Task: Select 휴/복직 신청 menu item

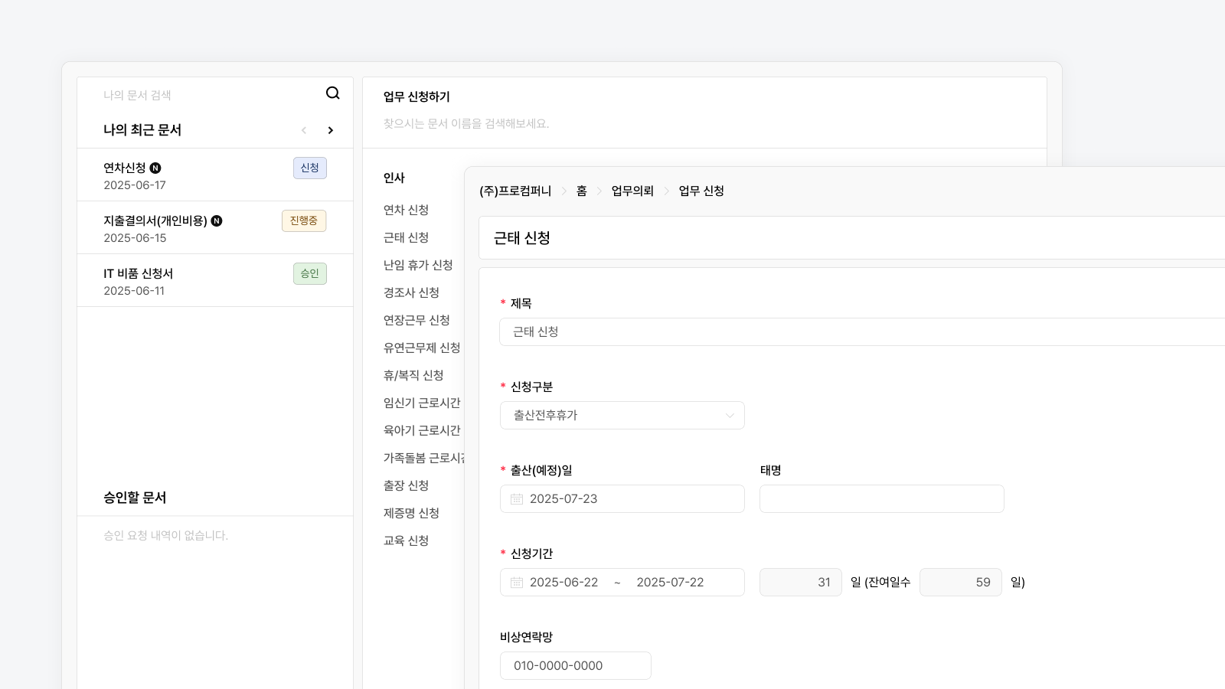Action: (413, 375)
